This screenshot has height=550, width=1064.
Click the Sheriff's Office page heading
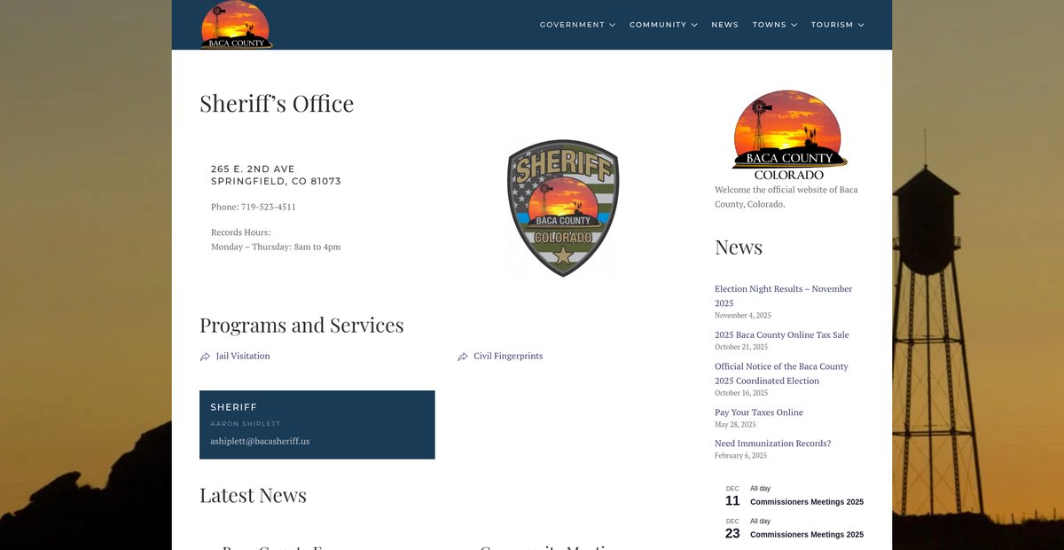point(277,104)
